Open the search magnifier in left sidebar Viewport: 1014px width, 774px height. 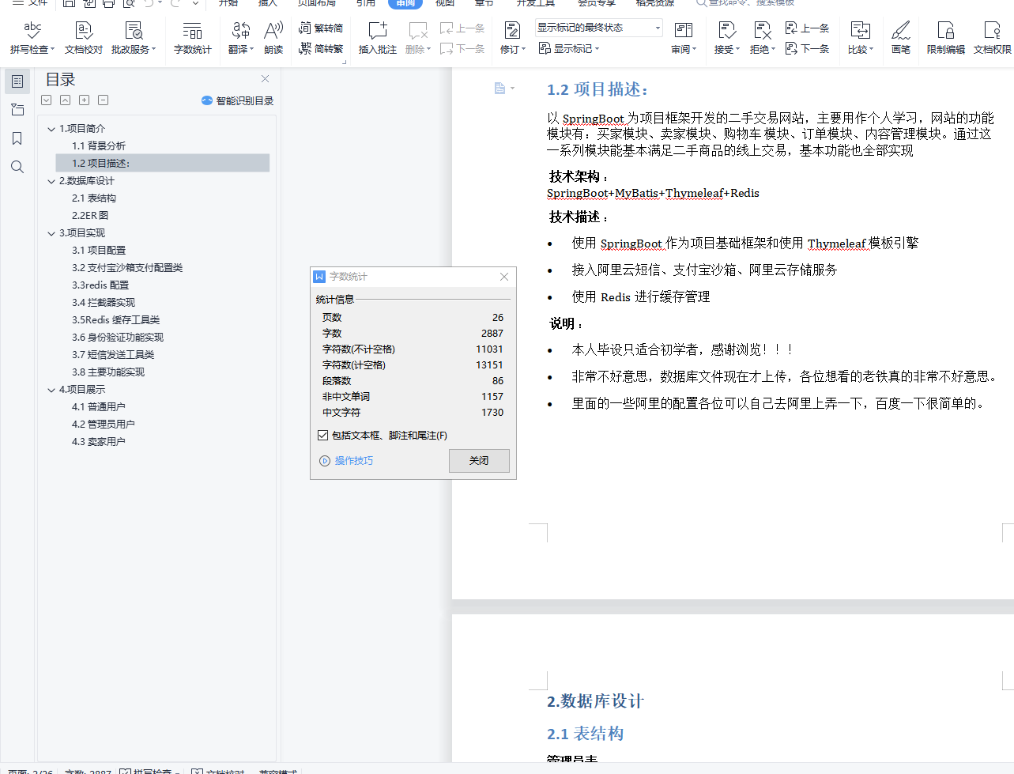tap(17, 167)
